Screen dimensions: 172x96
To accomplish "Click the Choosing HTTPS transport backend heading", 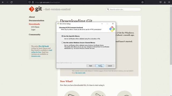I will 71,27.
